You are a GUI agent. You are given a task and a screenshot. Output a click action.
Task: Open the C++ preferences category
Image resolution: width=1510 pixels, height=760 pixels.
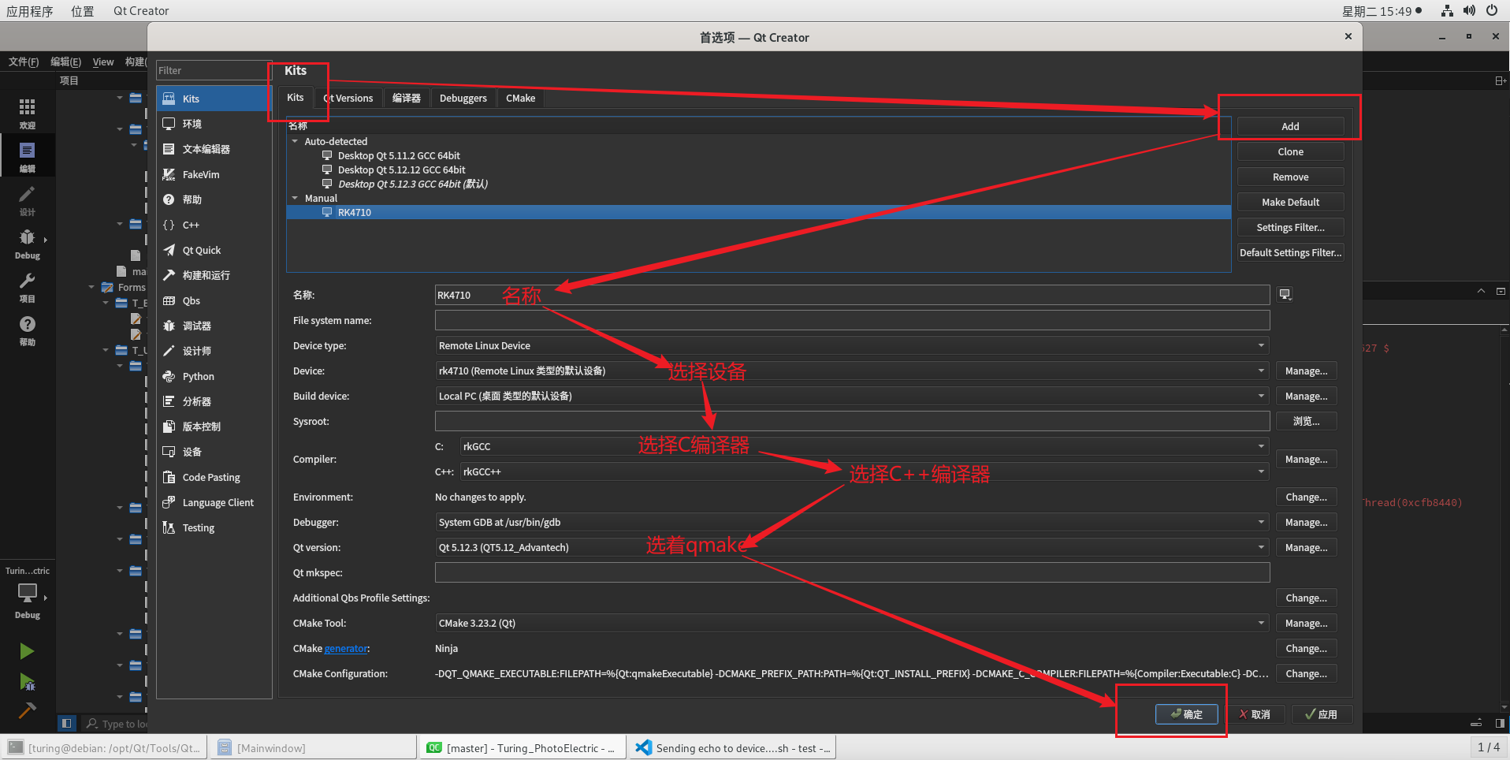pos(214,225)
